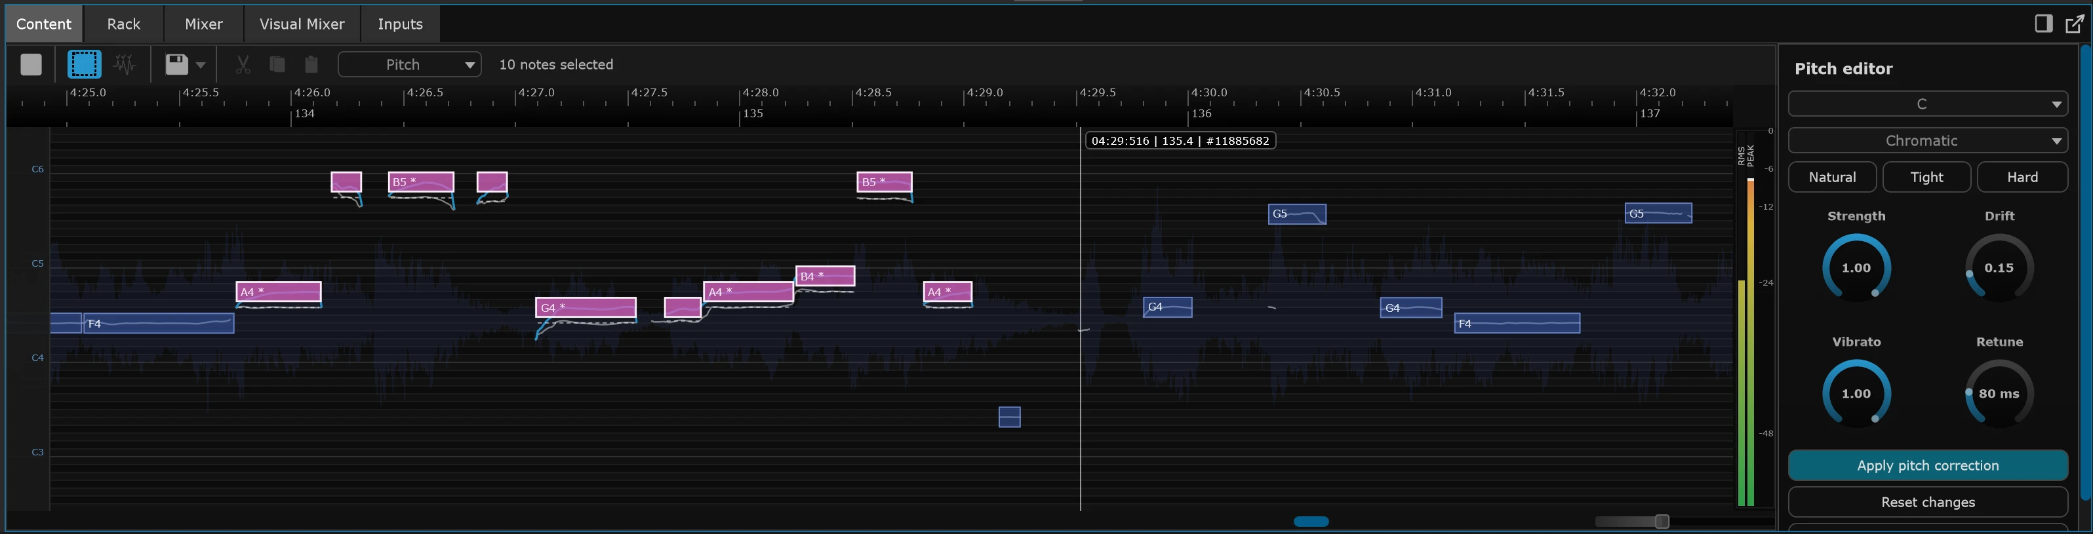The width and height of the screenshot is (2093, 534).
Task: Open the Mixer tab
Action: coord(204,24)
